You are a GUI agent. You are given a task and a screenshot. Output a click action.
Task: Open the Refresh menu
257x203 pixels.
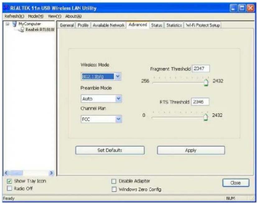click(14, 16)
